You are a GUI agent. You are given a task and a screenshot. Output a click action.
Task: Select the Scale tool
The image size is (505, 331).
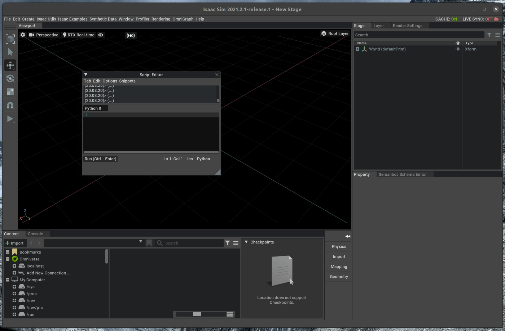pos(10,92)
